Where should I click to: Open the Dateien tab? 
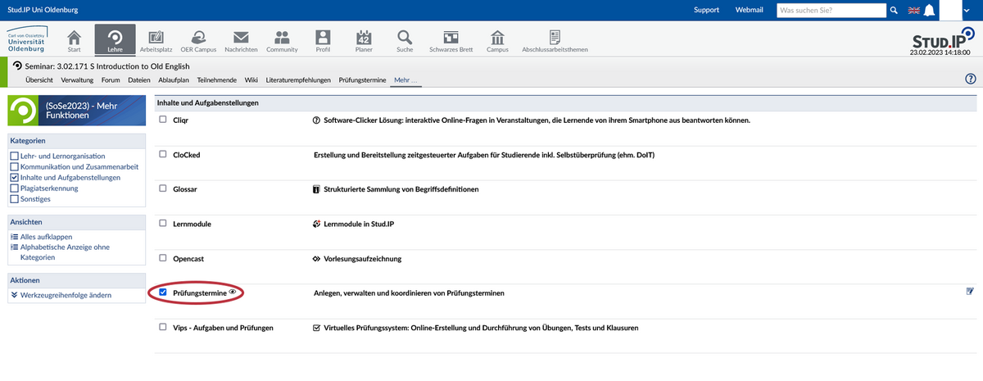[x=140, y=79]
